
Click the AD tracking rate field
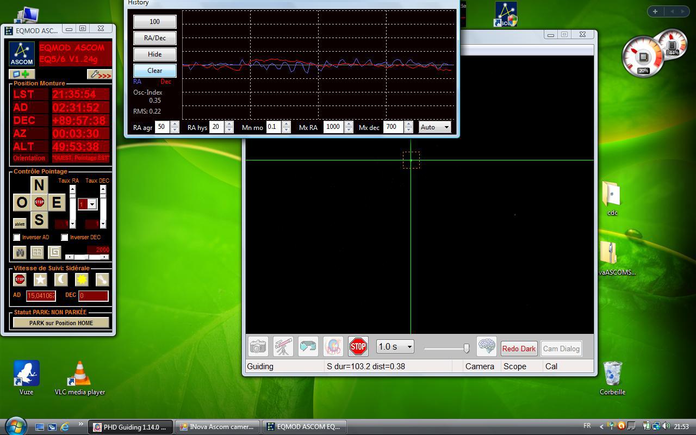pos(41,296)
